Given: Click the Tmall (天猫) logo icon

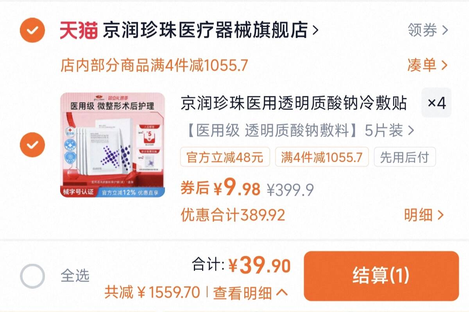Looking at the screenshot, I should [78, 30].
